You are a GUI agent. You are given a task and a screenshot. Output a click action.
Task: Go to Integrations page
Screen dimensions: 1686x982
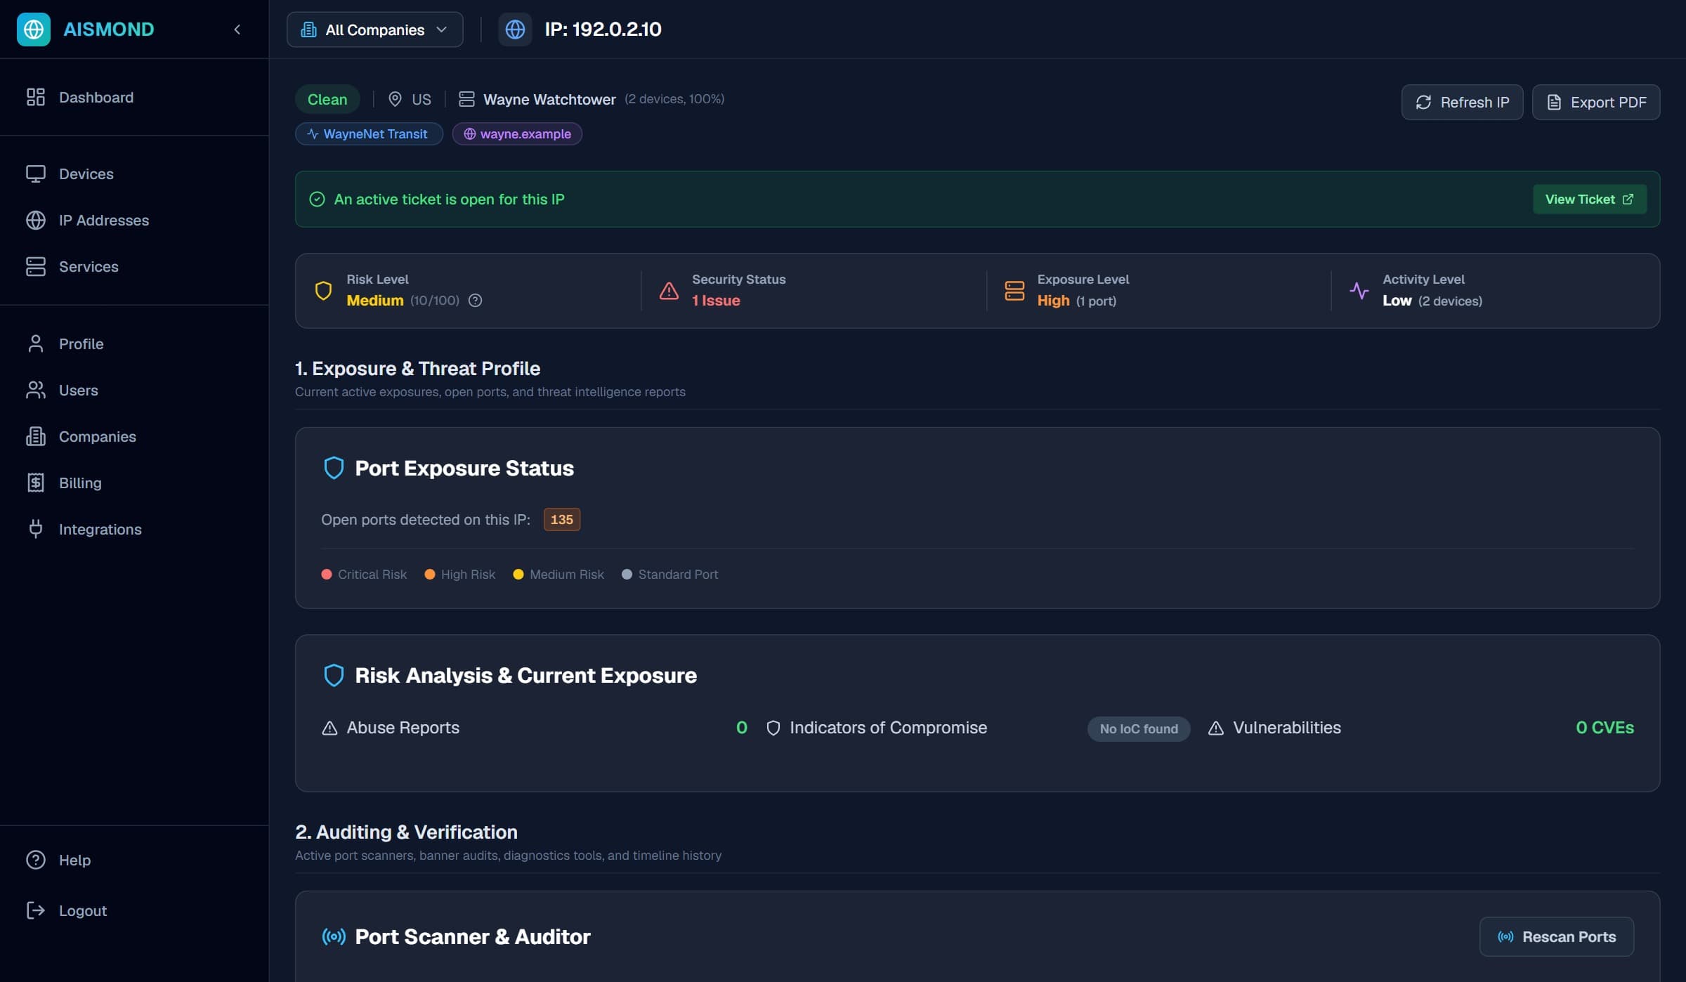click(134, 529)
